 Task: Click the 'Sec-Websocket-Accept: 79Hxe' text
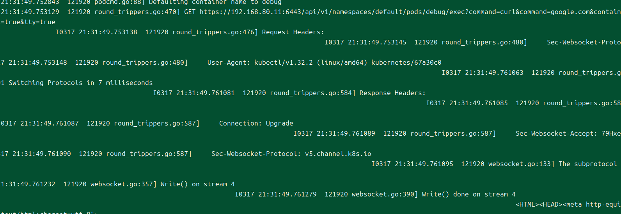coord(568,134)
